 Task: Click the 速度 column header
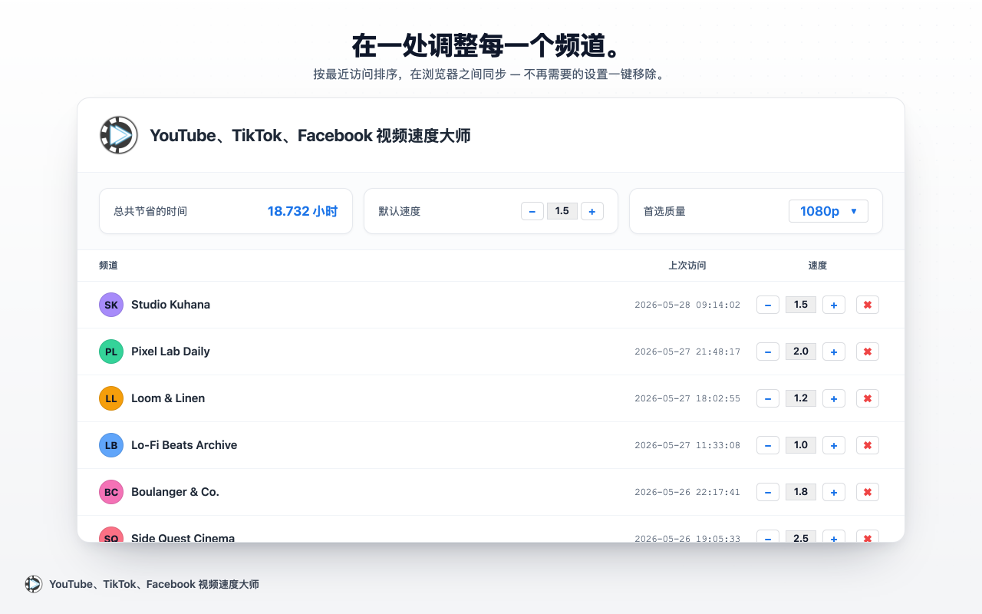(x=818, y=266)
